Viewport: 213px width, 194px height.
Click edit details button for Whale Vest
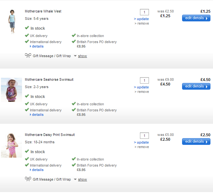point(196,18)
